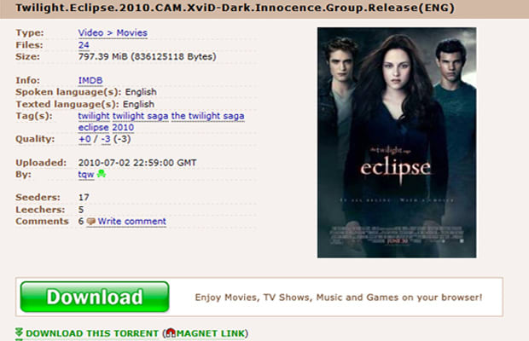Click DOWNLOAD THIS TORRENT link

click(x=92, y=333)
